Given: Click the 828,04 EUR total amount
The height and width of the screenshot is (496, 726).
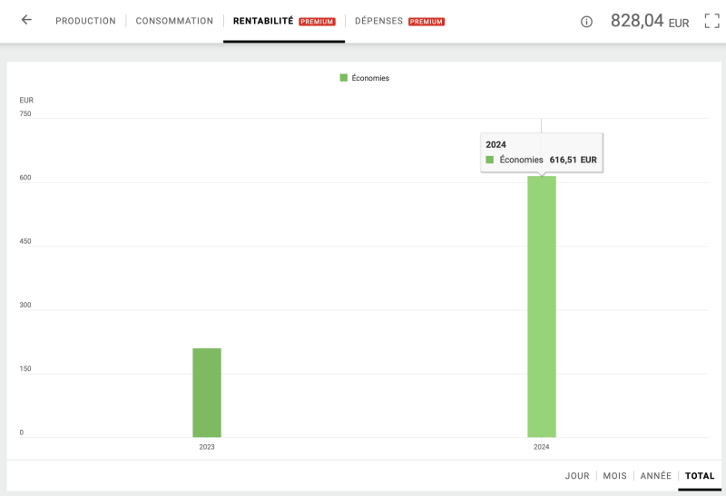Looking at the screenshot, I should pos(650,21).
